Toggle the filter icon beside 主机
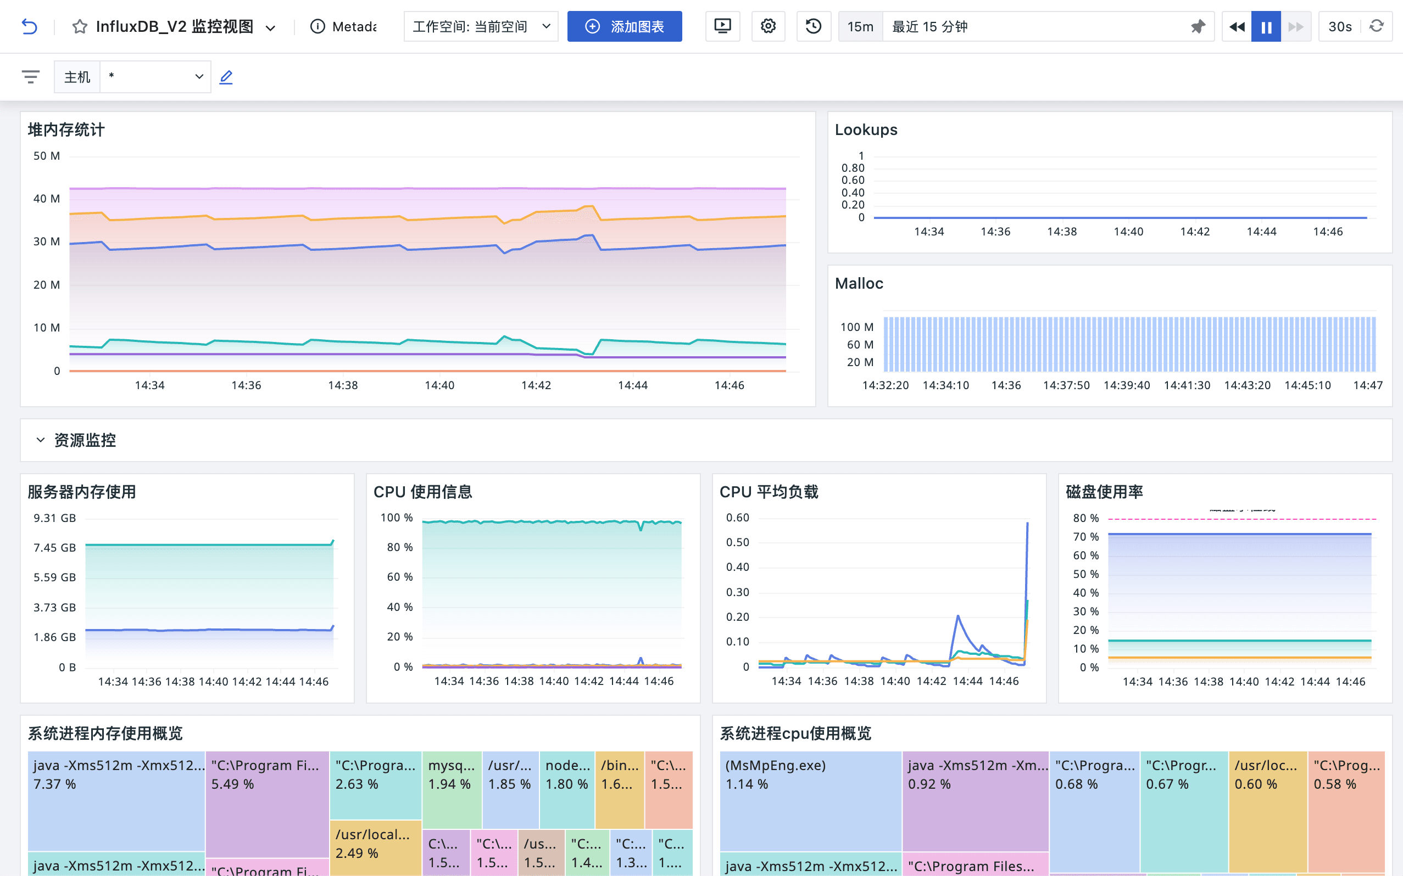 (x=30, y=76)
